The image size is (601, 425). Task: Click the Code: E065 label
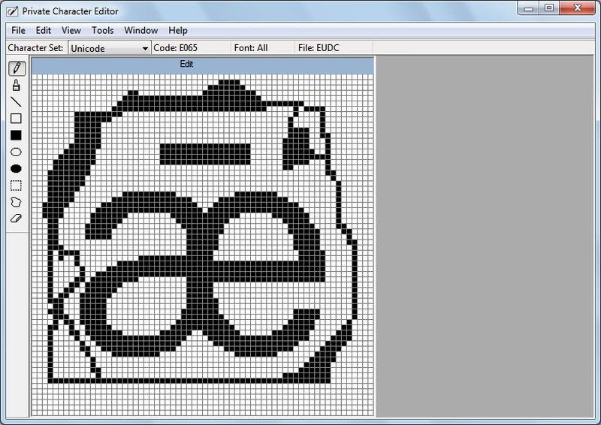[x=176, y=48]
